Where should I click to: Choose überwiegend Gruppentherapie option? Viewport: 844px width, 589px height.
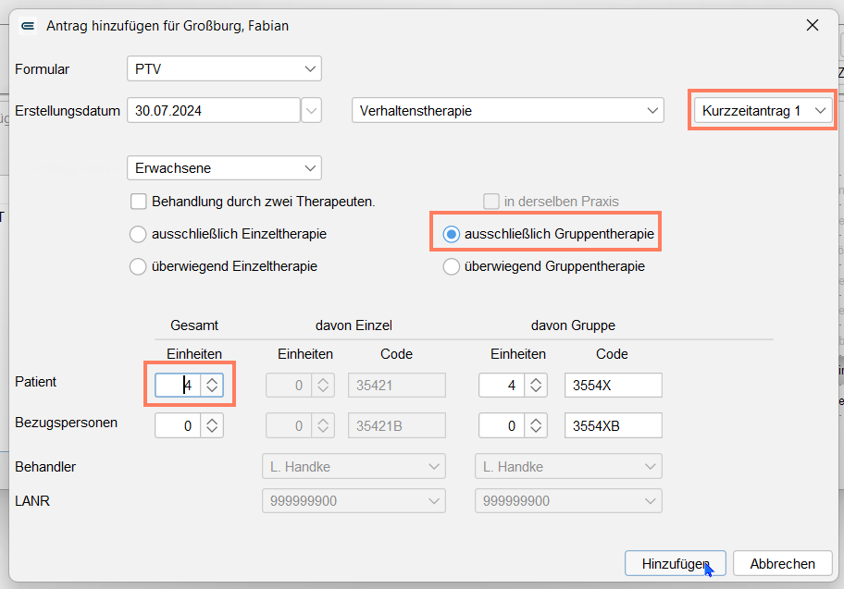click(451, 266)
